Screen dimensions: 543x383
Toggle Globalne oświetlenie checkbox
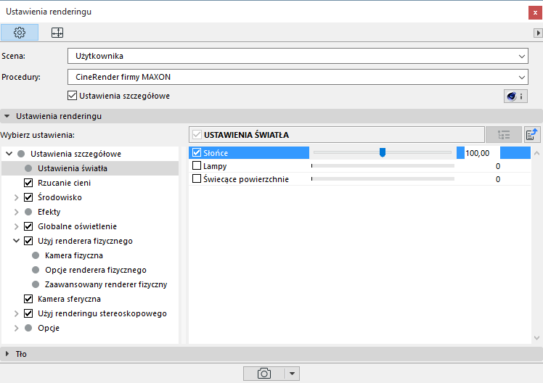28,226
